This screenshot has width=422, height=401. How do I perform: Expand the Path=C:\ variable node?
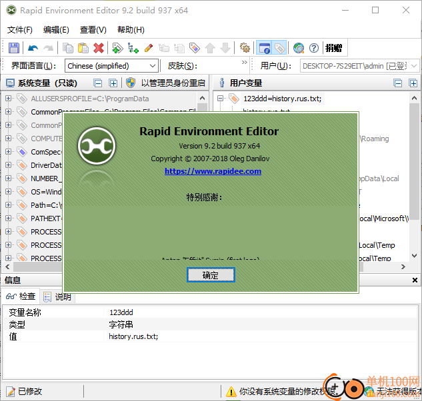click(x=8, y=205)
